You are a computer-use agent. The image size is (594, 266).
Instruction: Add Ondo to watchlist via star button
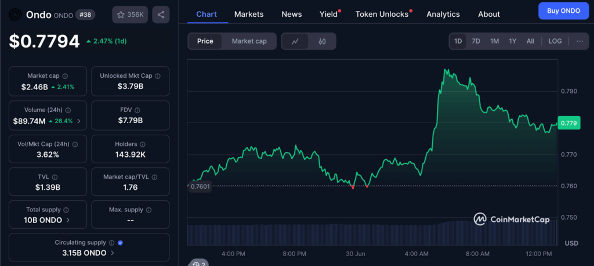tap(130, 15)
